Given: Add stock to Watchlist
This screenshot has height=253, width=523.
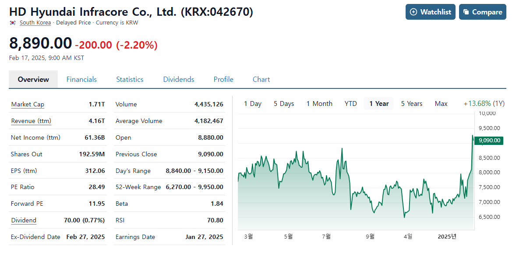Looking at the screenshot, I should pos(430,12).
